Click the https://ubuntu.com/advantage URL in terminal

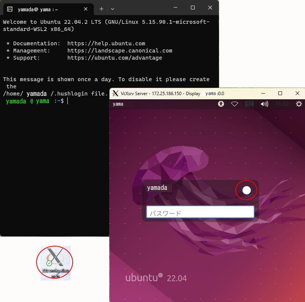(115, 58)
